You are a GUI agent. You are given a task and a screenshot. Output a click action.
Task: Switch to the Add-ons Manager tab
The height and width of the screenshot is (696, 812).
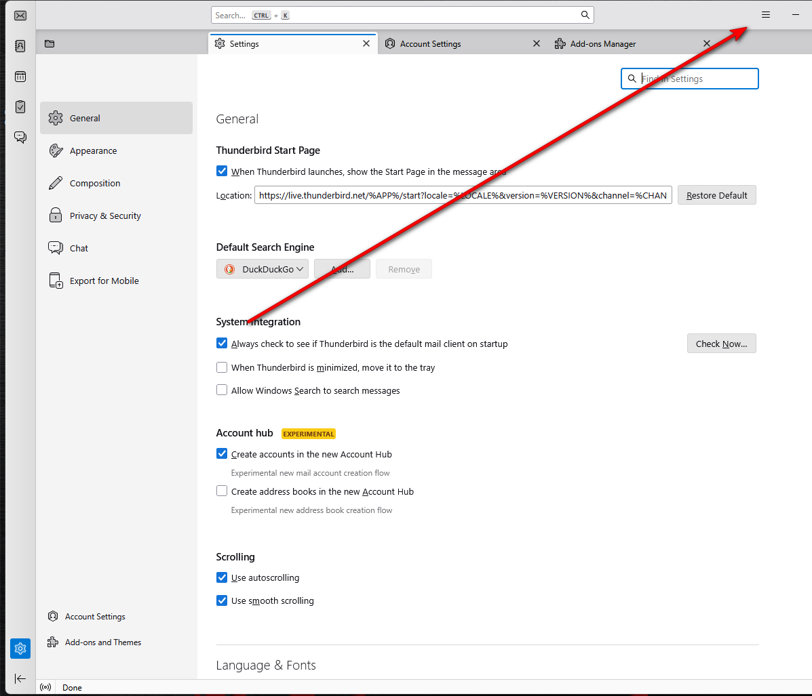click(633, 44)
